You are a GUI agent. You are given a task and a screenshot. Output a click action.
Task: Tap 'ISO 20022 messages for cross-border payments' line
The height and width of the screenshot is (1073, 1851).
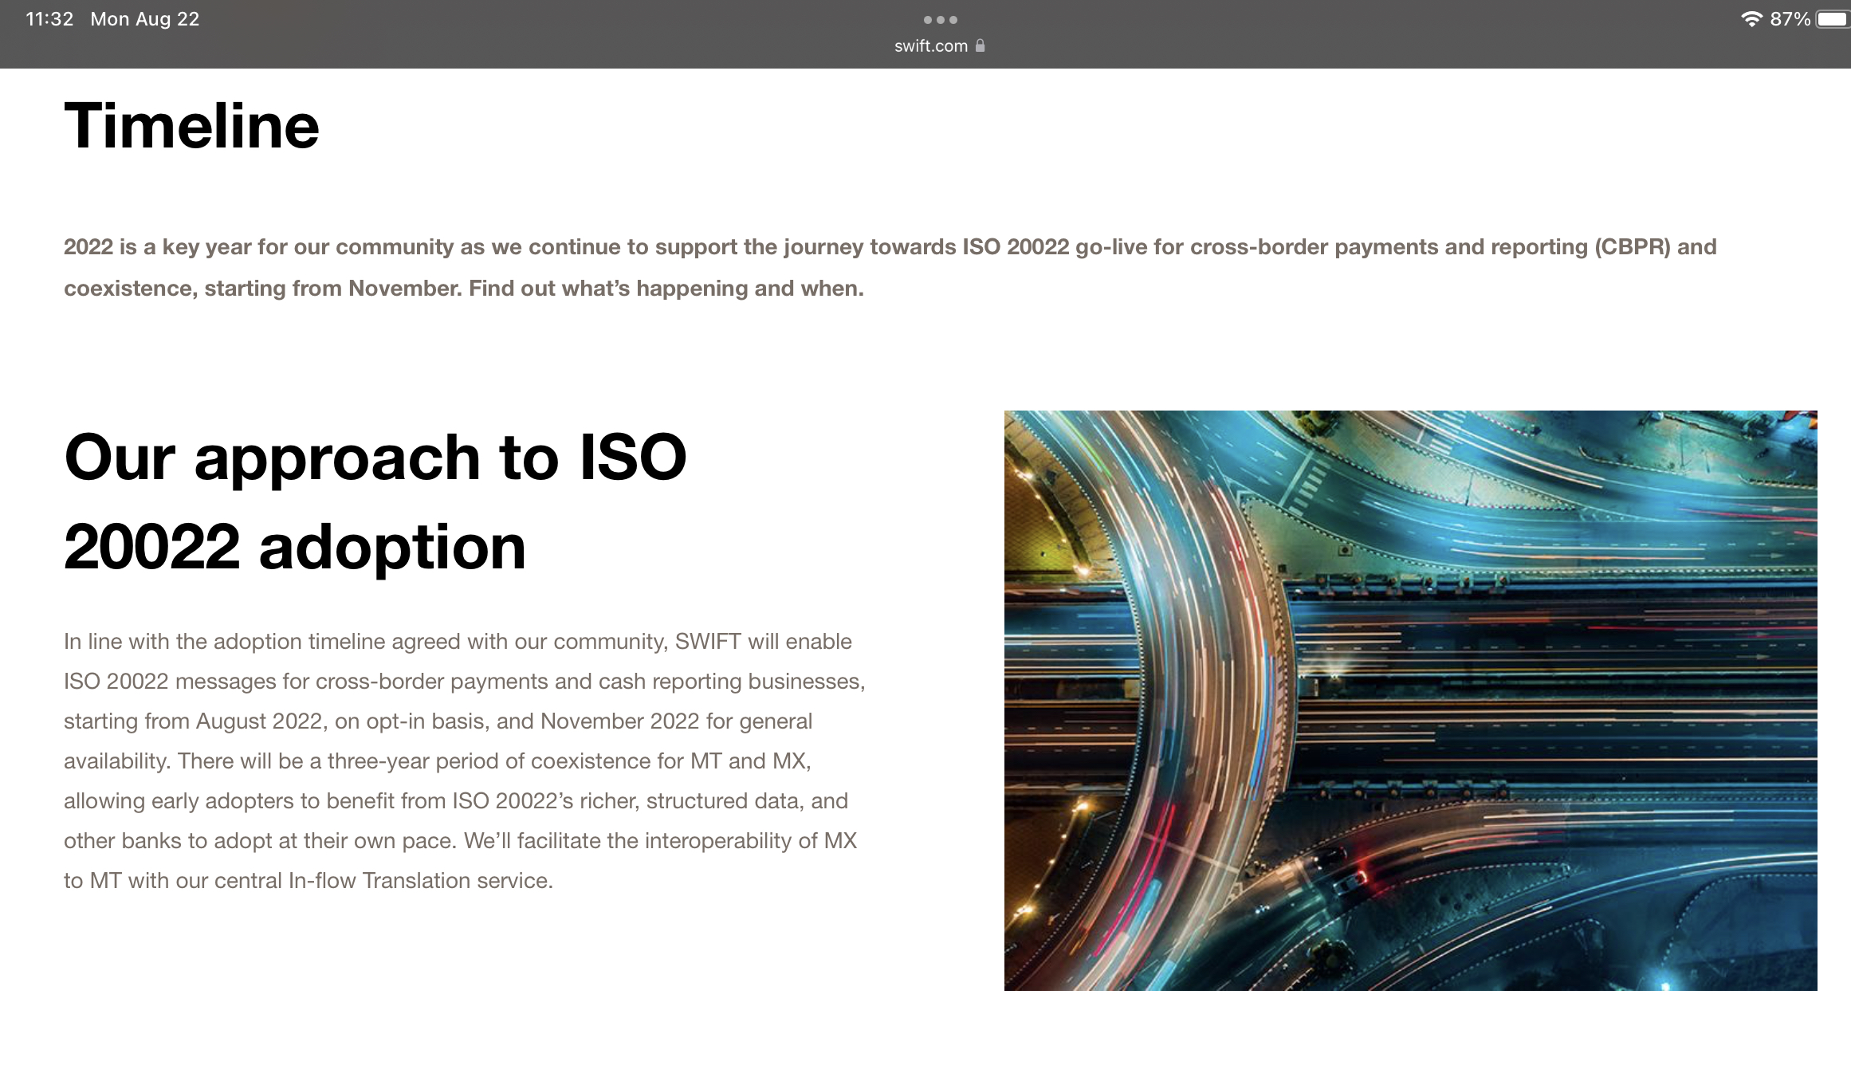(465, 682)
